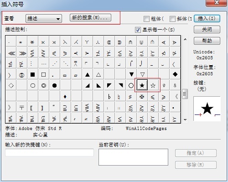Screen dimensions: 228x182
Task: Toggle the 粗体 bold checkbox
Action: point(146,19)
